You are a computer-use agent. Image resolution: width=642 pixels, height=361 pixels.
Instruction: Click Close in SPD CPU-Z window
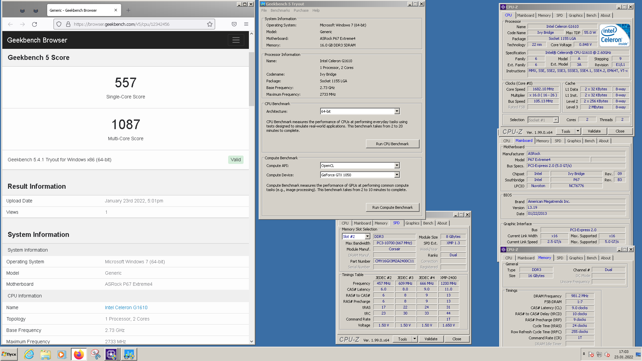(457, 339)
